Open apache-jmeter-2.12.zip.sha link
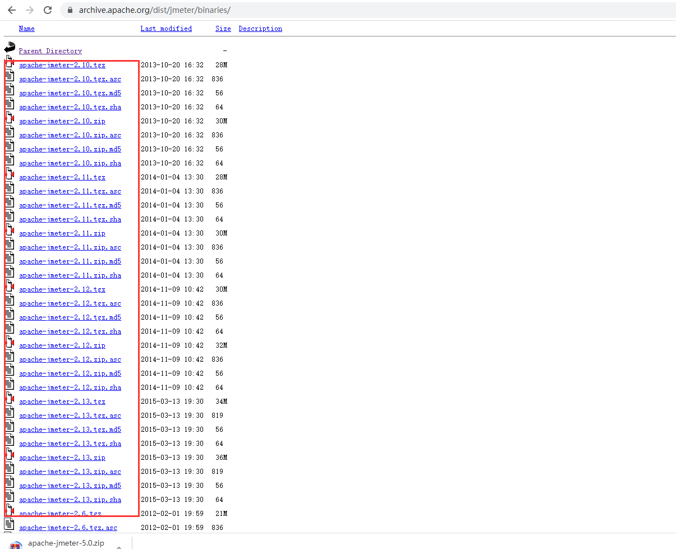 click(x=70, y=387)
